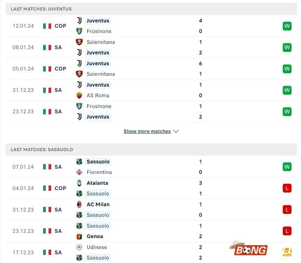Expand the Show more matches chevron
This screenshot has height=263, width=301.
(x=176, y=131)
